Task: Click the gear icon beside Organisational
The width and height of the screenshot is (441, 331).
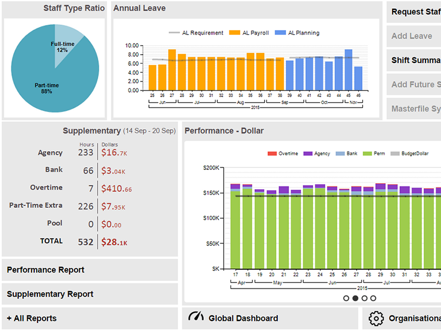Action: tap(376, 318)
